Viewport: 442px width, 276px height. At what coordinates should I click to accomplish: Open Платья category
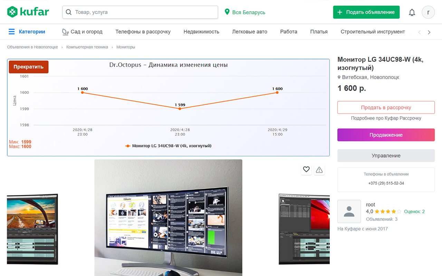pos(319,32)
